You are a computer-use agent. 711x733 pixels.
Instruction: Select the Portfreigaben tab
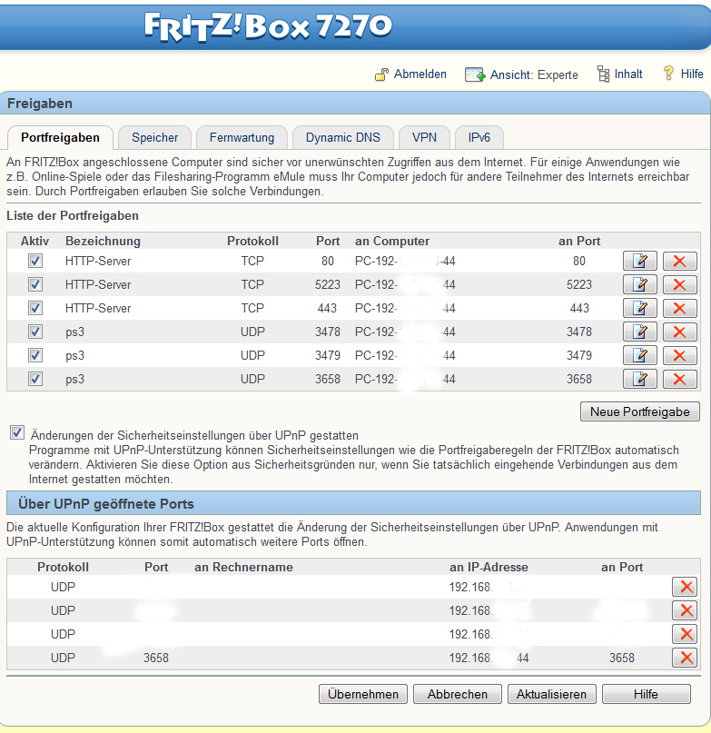[60, 137]
